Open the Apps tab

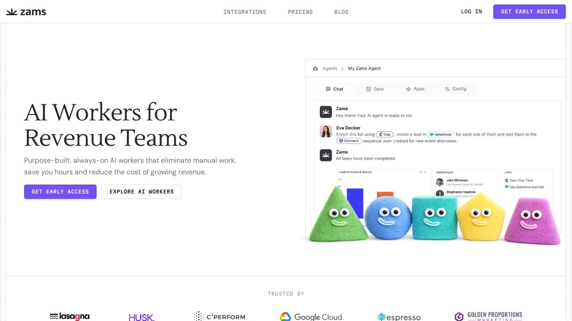pos(415,89)
